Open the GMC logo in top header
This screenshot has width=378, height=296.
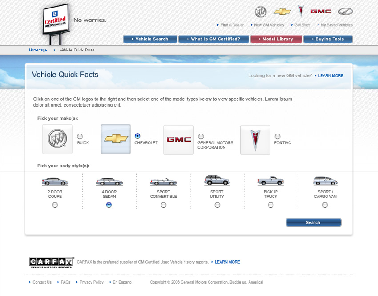point(321,11)
